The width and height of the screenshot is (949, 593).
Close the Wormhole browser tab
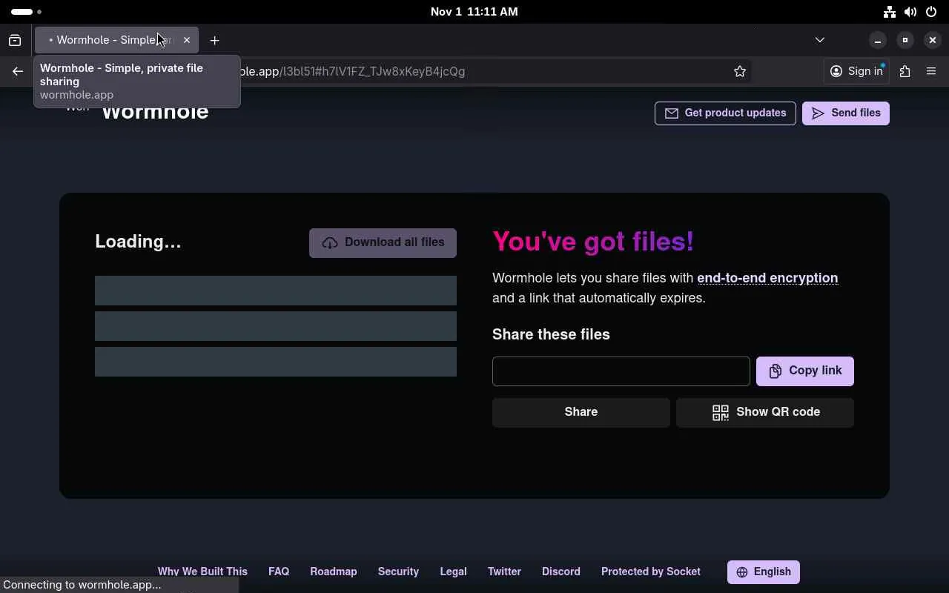(x=187, y=40)
